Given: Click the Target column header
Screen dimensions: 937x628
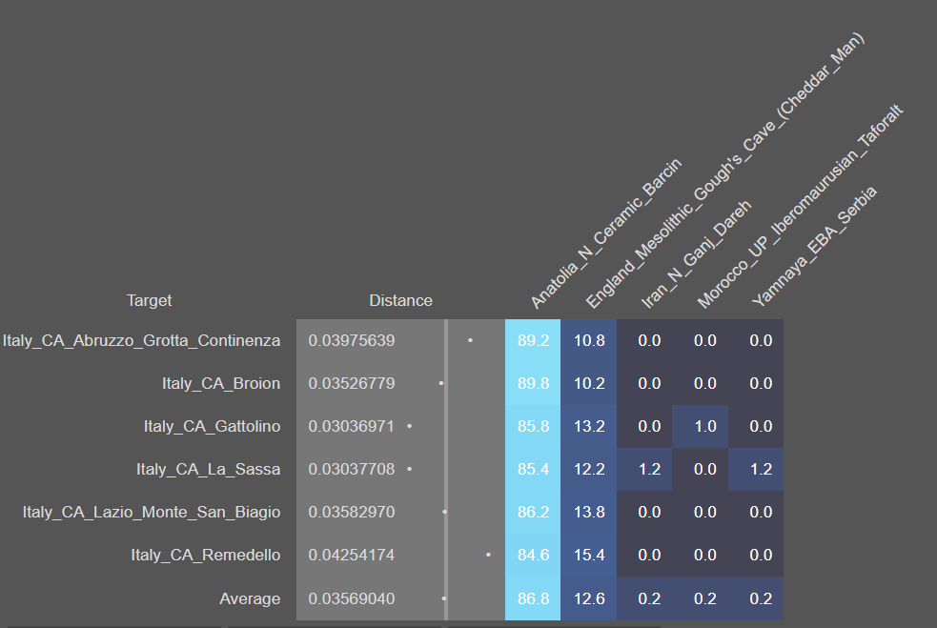Looking at the screenshot, I should coord(149,300).
